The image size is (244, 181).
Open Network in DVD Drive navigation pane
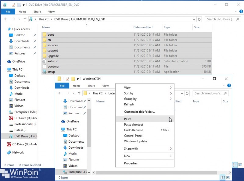18,152
